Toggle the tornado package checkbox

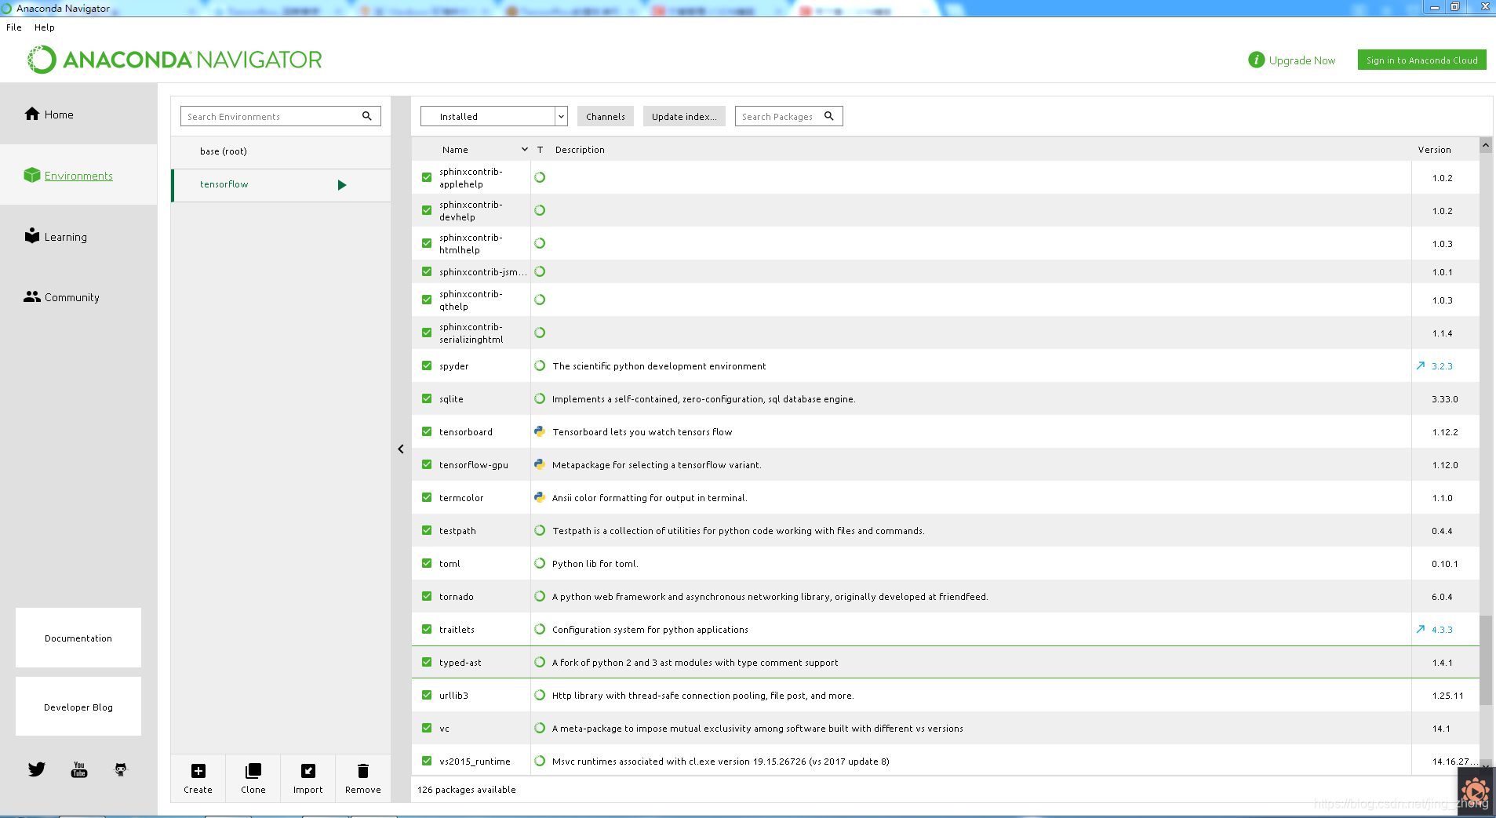427,596
